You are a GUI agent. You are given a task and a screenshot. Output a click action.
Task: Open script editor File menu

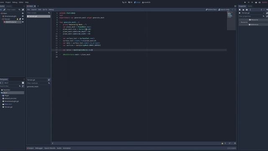(x=28, y=10)
